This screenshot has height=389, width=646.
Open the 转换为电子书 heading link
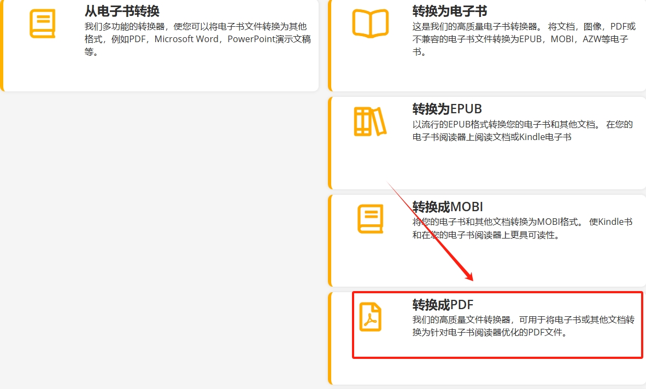[449, 11]
